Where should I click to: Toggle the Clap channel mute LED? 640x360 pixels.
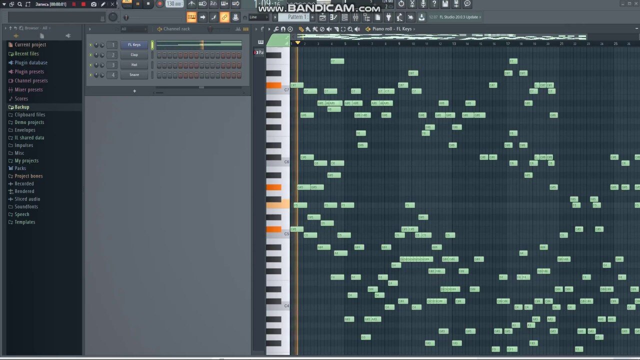90,55
